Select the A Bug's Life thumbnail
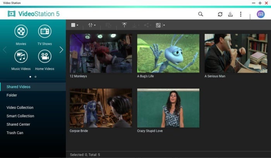The image size is (271, 158). [168, 53]
